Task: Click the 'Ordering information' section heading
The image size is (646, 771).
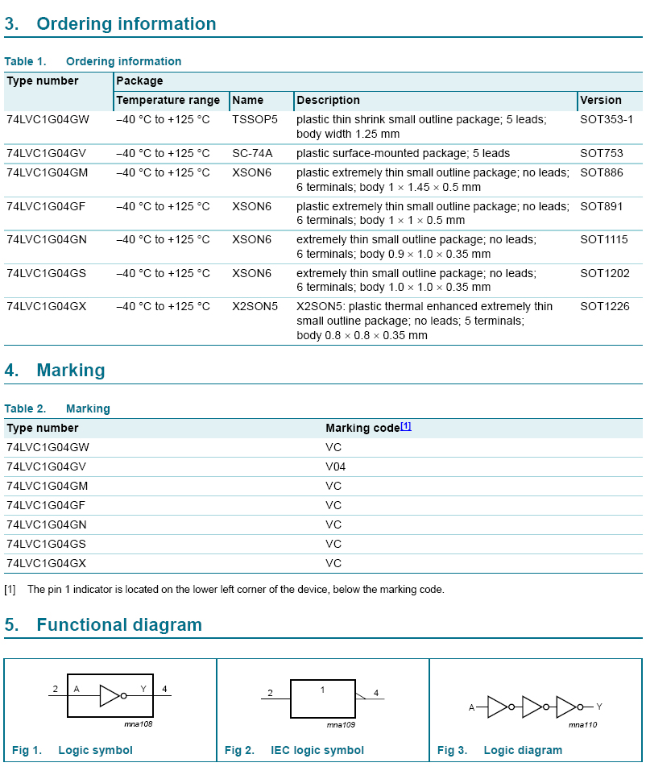Action: (126, 24)
